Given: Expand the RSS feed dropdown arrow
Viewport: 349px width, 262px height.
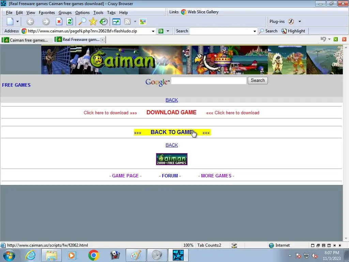Looking at the screenshot, I should click(135, 21).
